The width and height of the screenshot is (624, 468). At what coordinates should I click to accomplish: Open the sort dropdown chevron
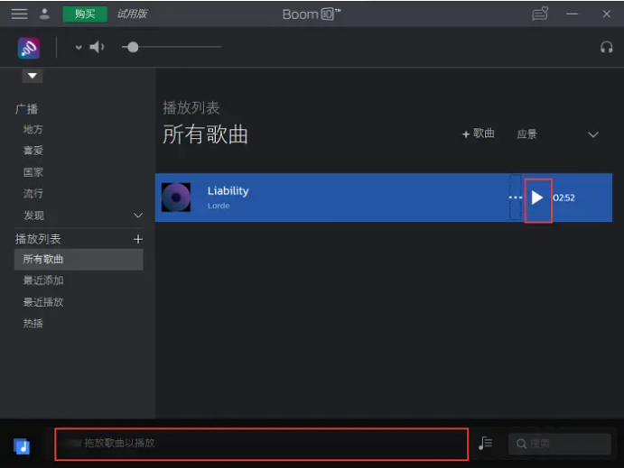593,134
